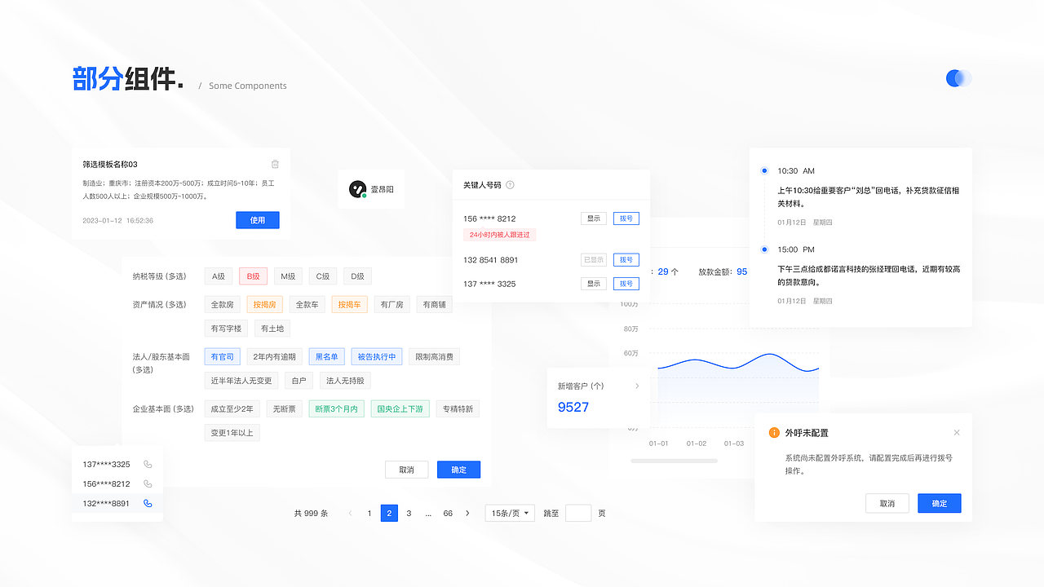Go to next page arrow in pagination

pos(467,513)
